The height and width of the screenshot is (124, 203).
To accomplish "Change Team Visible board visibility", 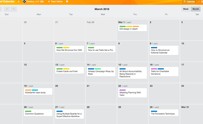I will click(57, 2).
